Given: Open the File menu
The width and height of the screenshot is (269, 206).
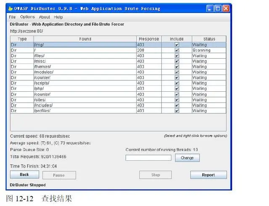Looking at the screenshot, I should tap(12, 17).
